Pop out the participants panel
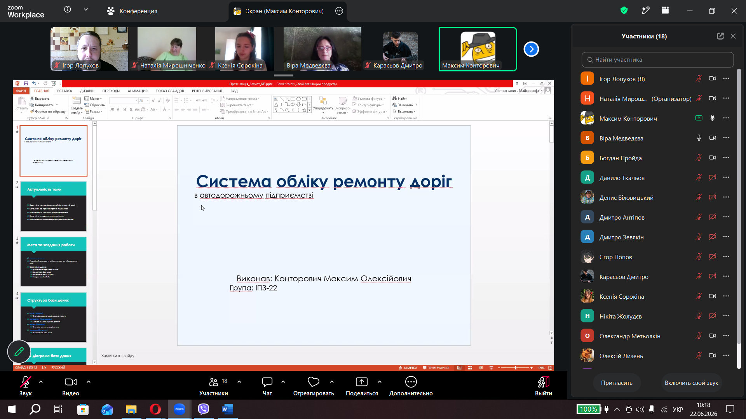This screenshot has width=746, height=419. coord(720,36)
